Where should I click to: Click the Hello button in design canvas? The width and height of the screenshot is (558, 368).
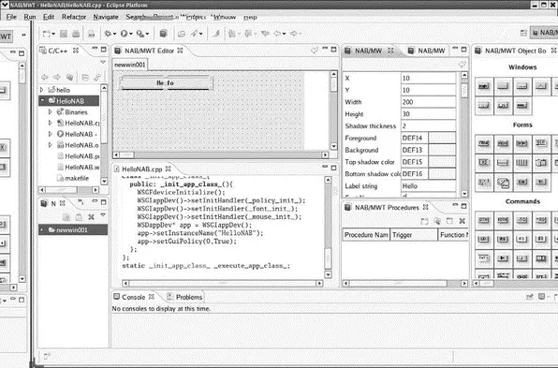[x=166, y=83]
